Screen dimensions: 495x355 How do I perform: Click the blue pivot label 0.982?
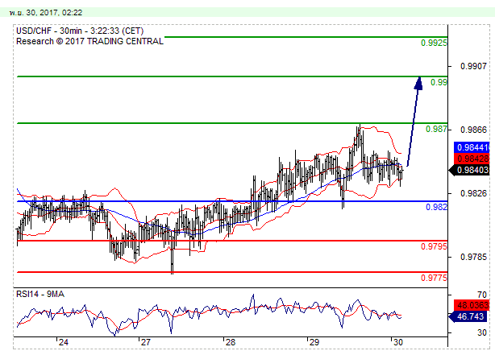[436, 207]
